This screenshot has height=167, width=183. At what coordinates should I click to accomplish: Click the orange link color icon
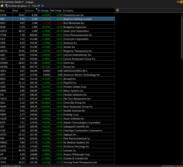pyautogui.click(x=181, y=2)
